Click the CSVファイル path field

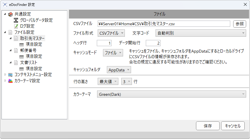[x=164, y=24]
